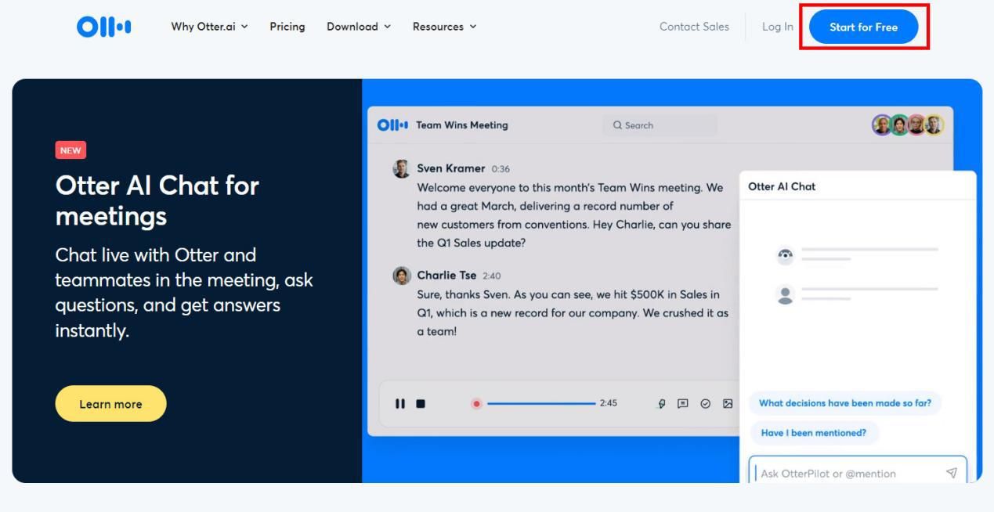Click the 2:40 timestamp
The image size is (994, 512).
[x=491, y=276]
